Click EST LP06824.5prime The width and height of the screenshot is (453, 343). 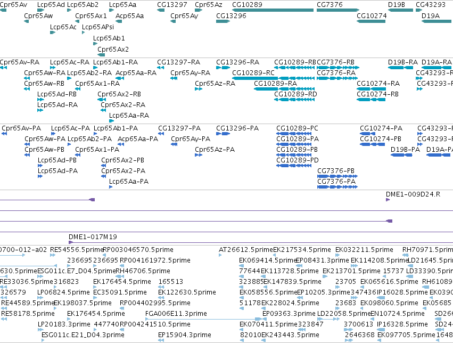point(63,292)
